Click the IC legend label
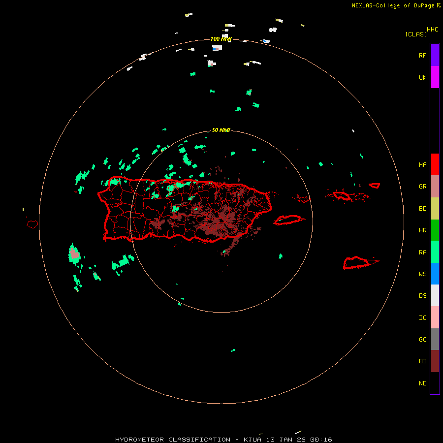This screenshot has width=443, height=443. (x=422, y=317)
